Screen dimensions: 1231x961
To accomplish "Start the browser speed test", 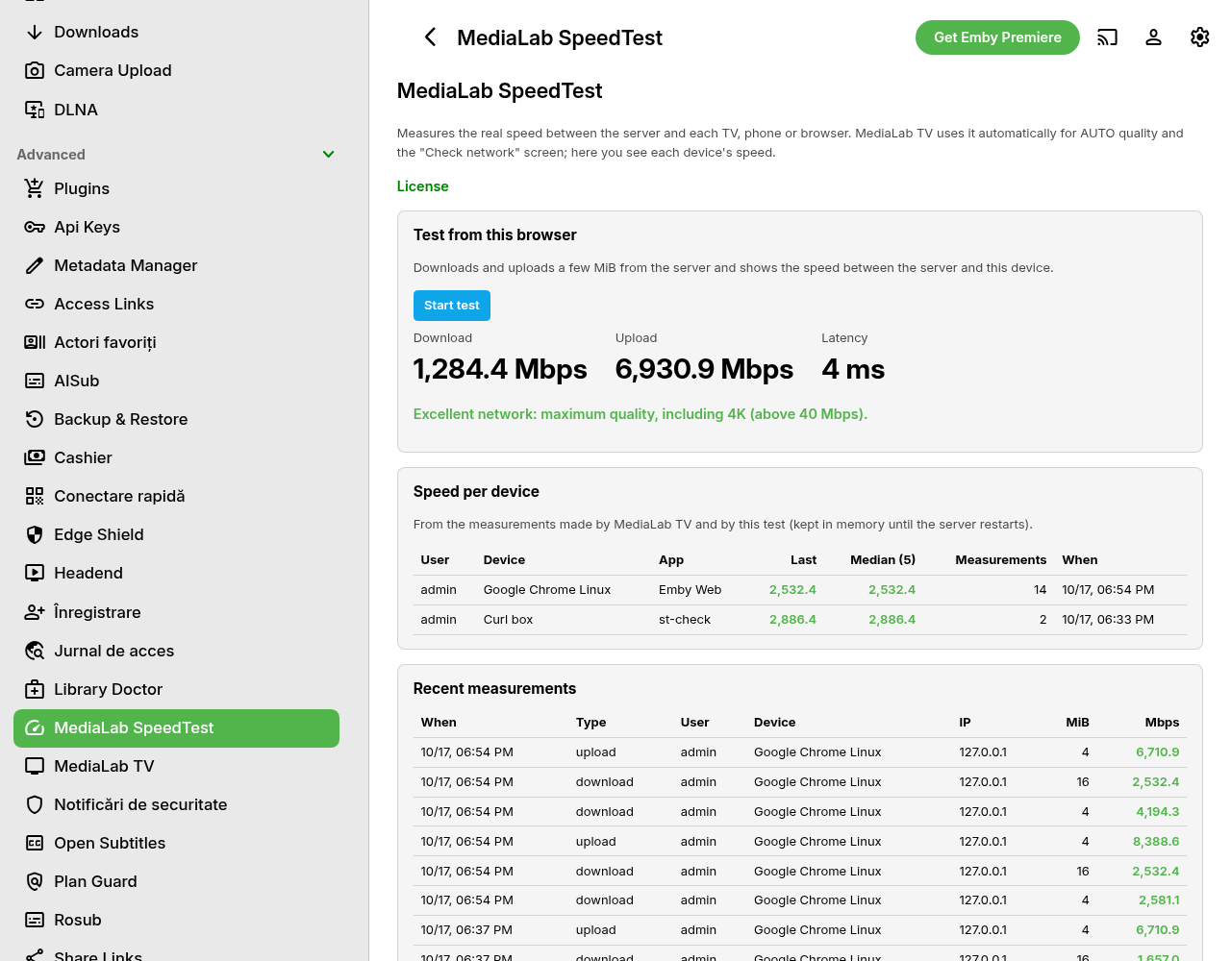I will coord(452,306).
